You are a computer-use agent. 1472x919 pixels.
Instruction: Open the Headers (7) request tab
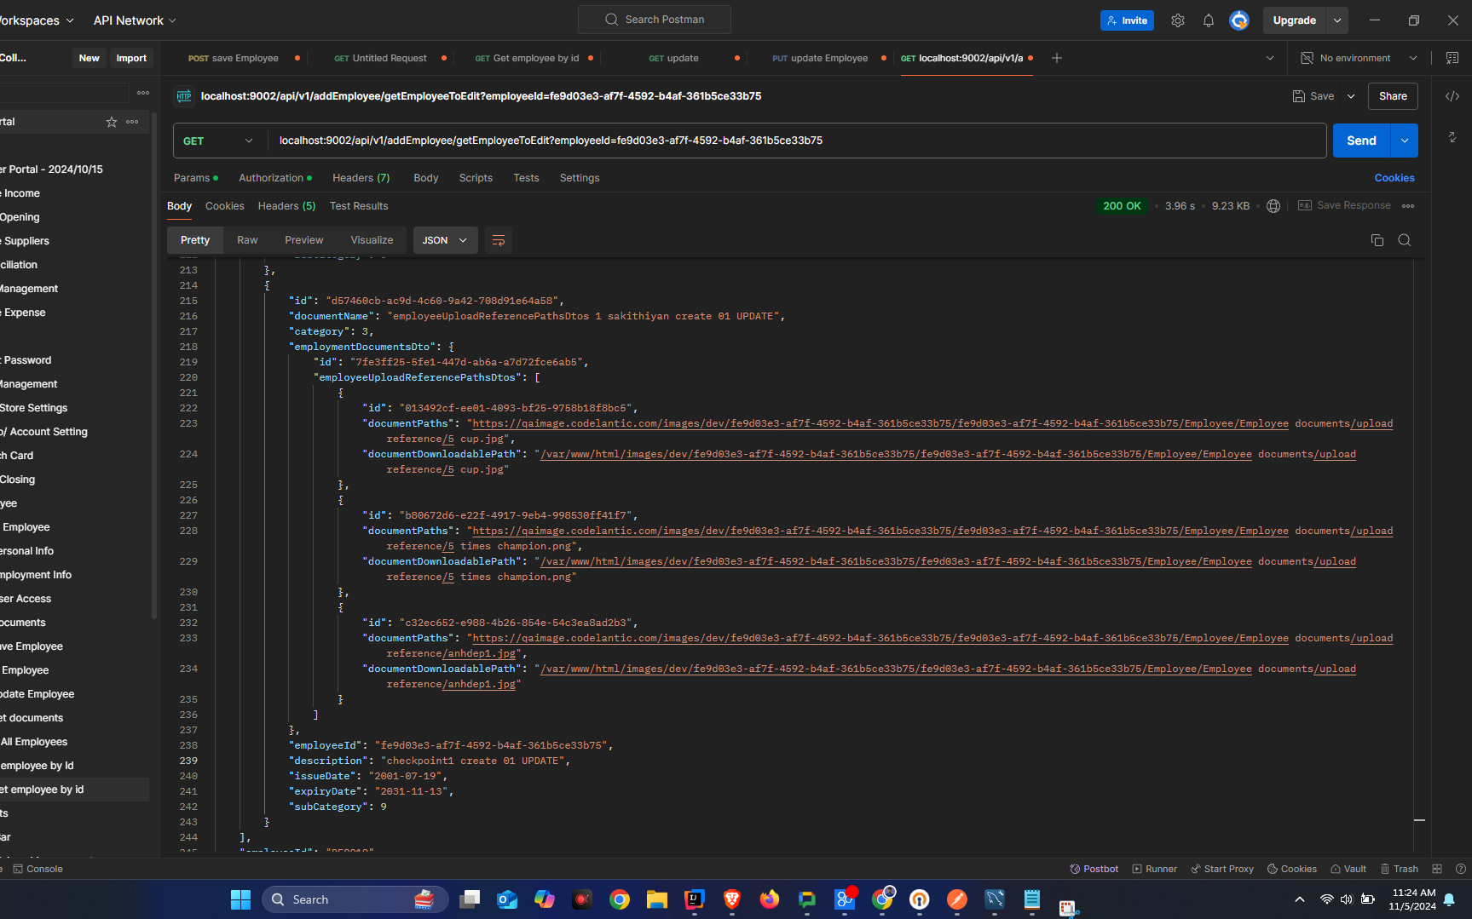[361, 178]
